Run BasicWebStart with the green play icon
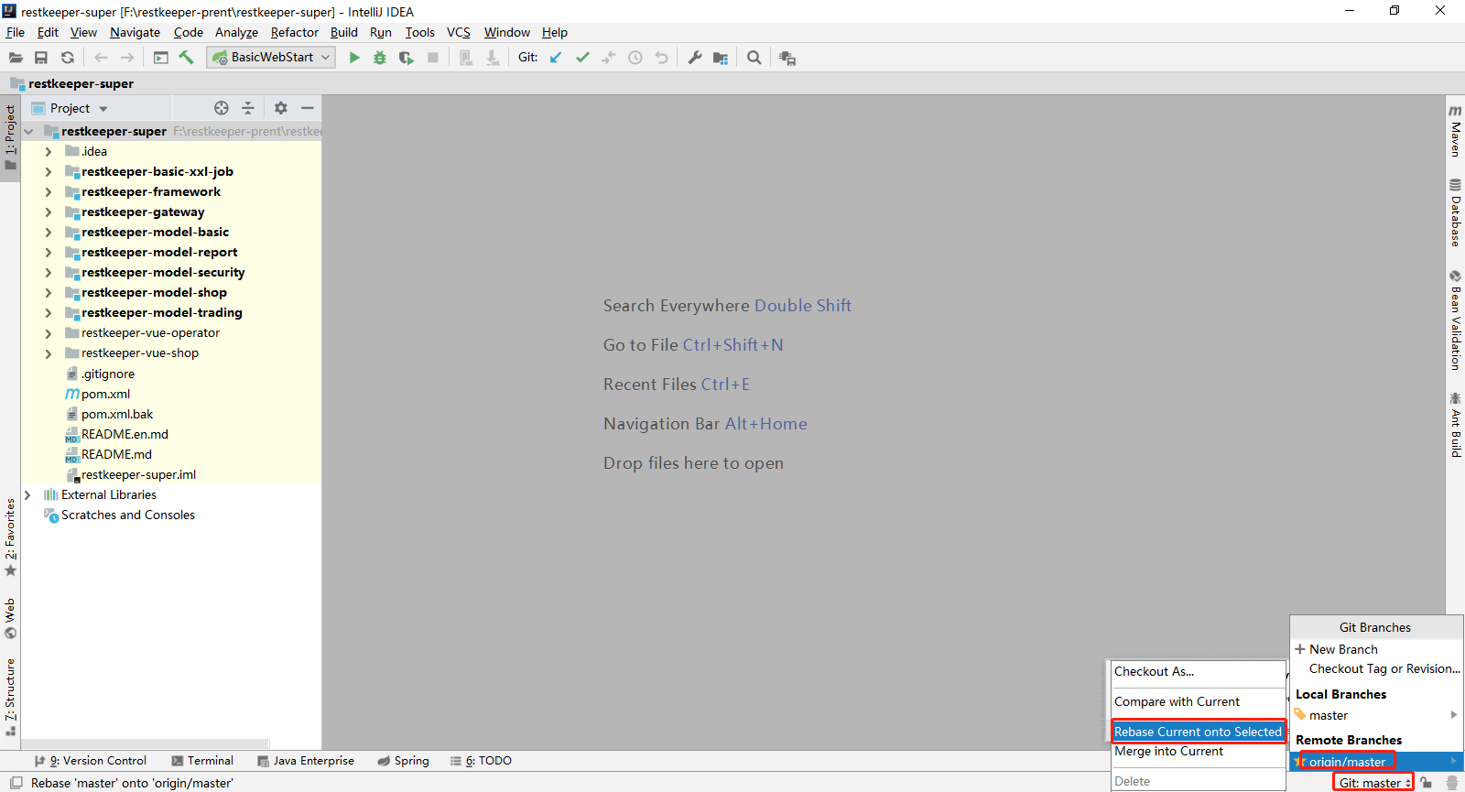The width and height of the screenshot is (1465, 792). coord(354,58)
